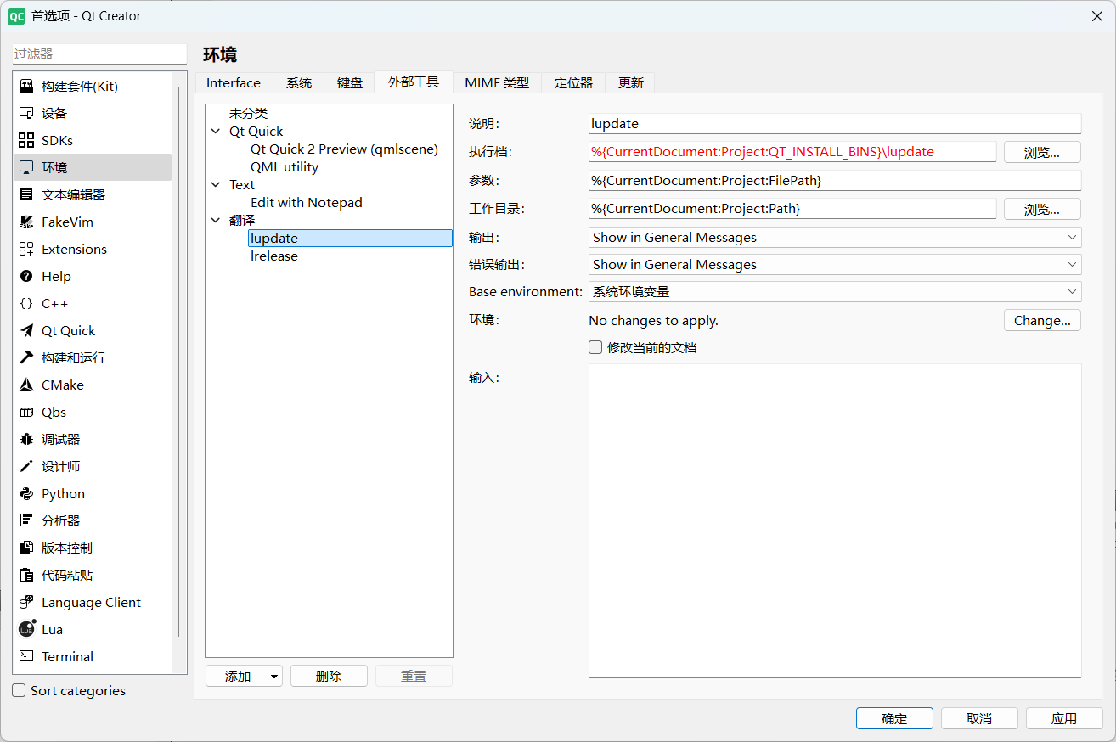Select Edit with Notepad tree item
Viewport: 1116px width, 742px height.
(307, 203)
